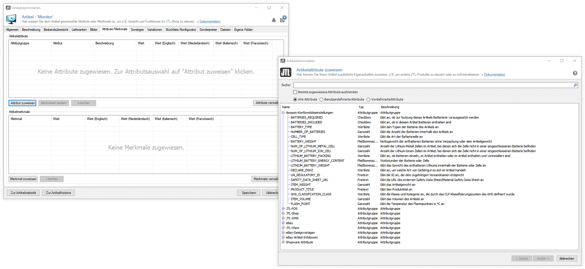Click the search magnifier icon
The width and height of the screenshot is (585, 269).
pos(575,85)
